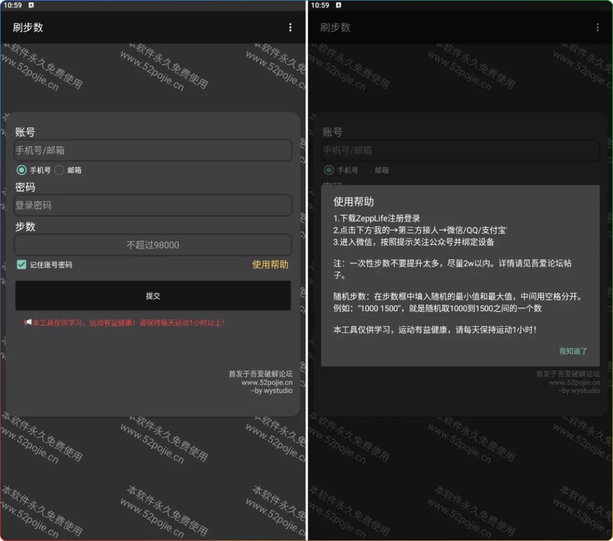Screen dimensions: 613x541
Task: Dismiss help by tapping 我知道了
Action: coord(572,351)
